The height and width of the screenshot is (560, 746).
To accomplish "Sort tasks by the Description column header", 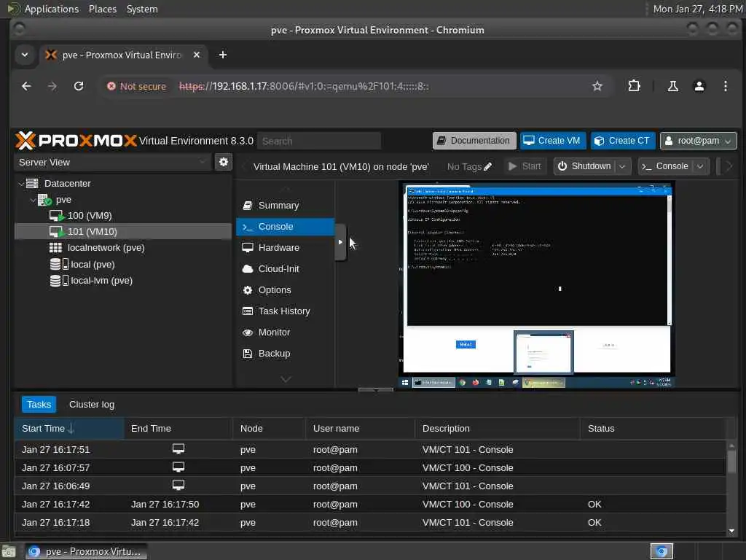I will click(498, 429).
